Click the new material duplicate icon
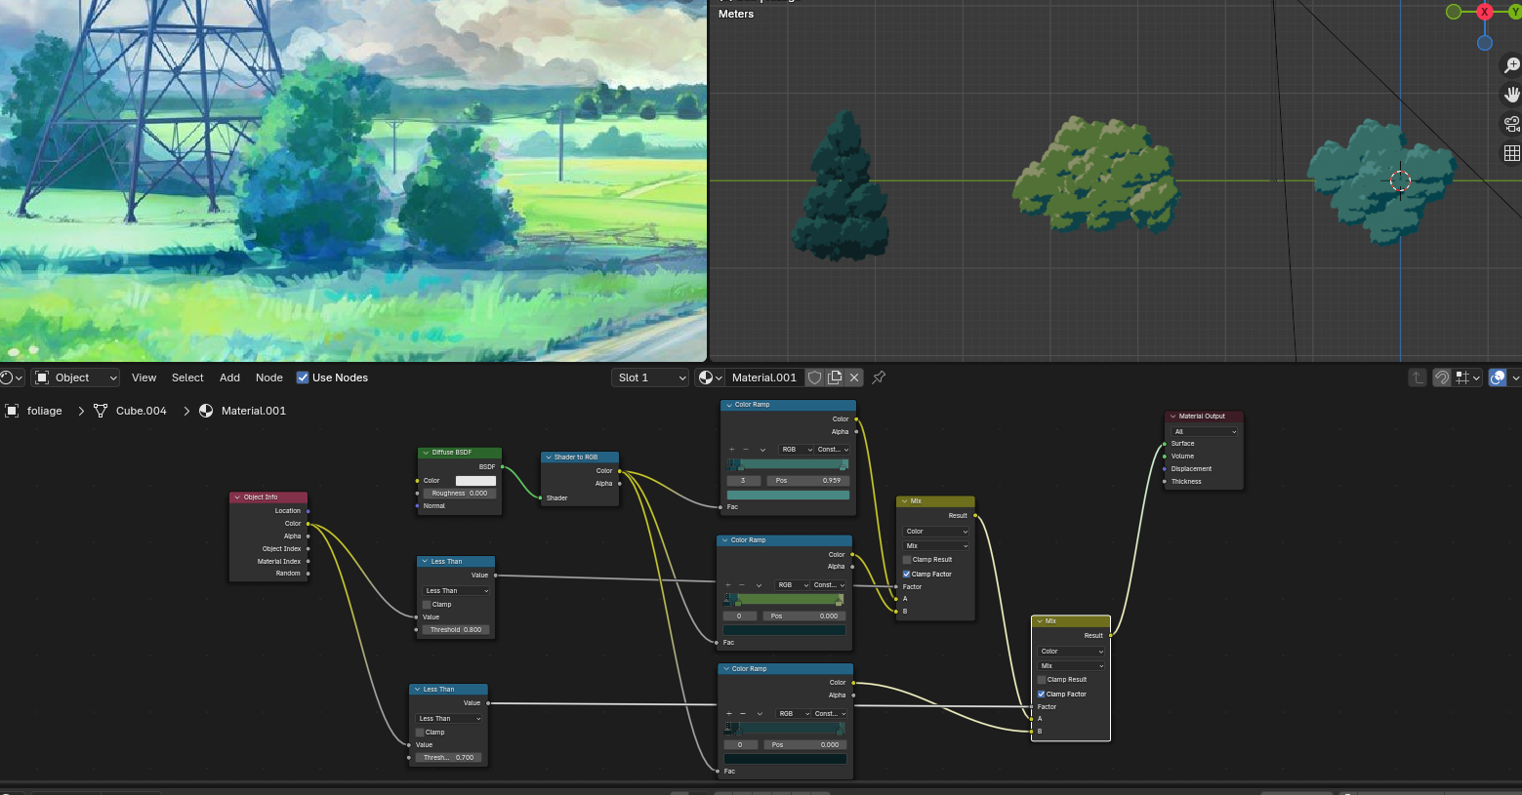1522x795 pixels. pyautogui.click(x=835, y=378)
